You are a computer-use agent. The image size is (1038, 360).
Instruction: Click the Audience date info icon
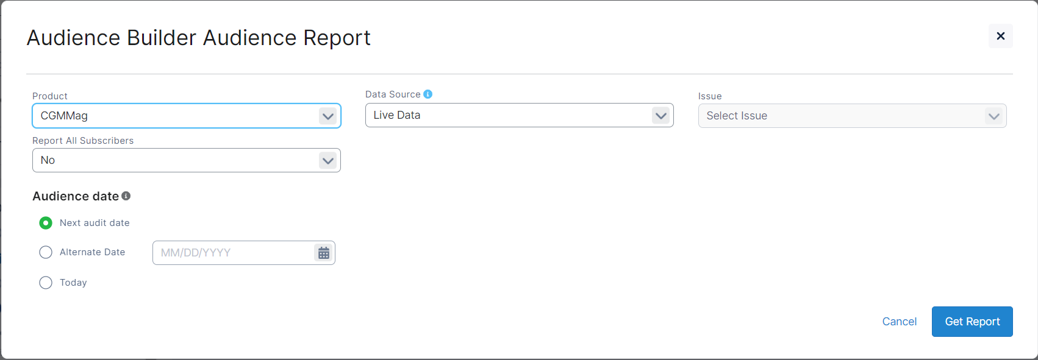(x=126, y=196)
